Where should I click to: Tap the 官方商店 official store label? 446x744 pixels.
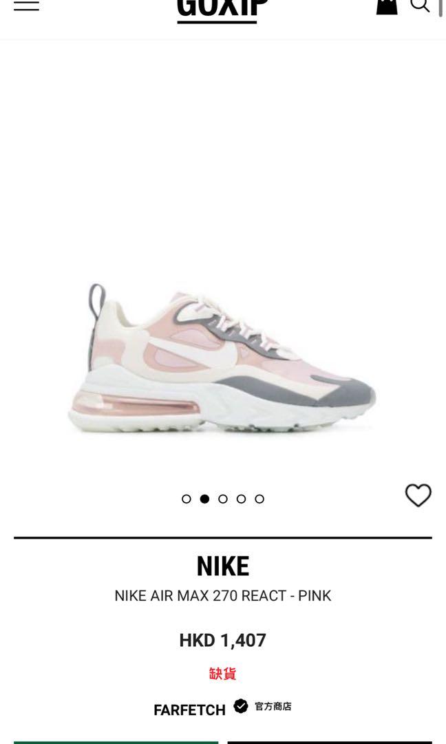273,707
